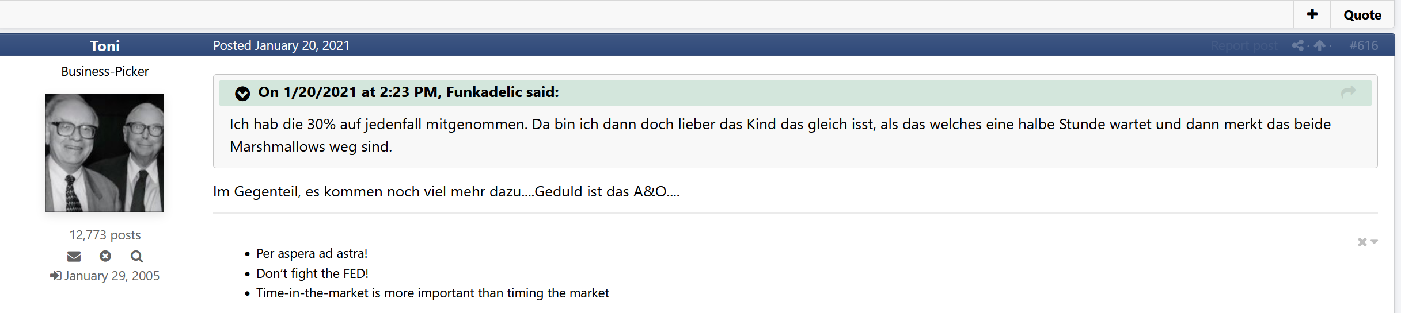Click Toni's avatar photo

tap(105, 153)
